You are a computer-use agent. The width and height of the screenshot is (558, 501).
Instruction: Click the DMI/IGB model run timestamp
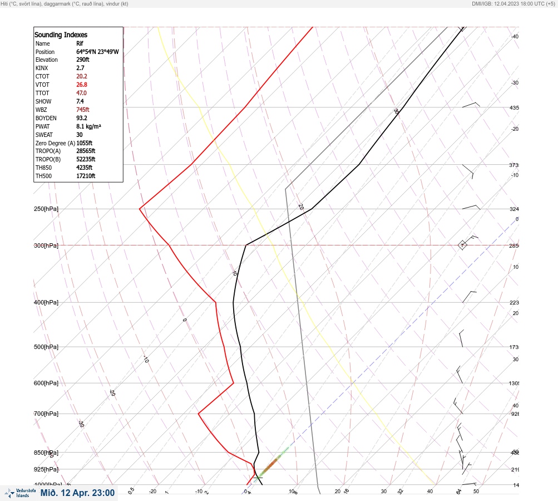513,3
